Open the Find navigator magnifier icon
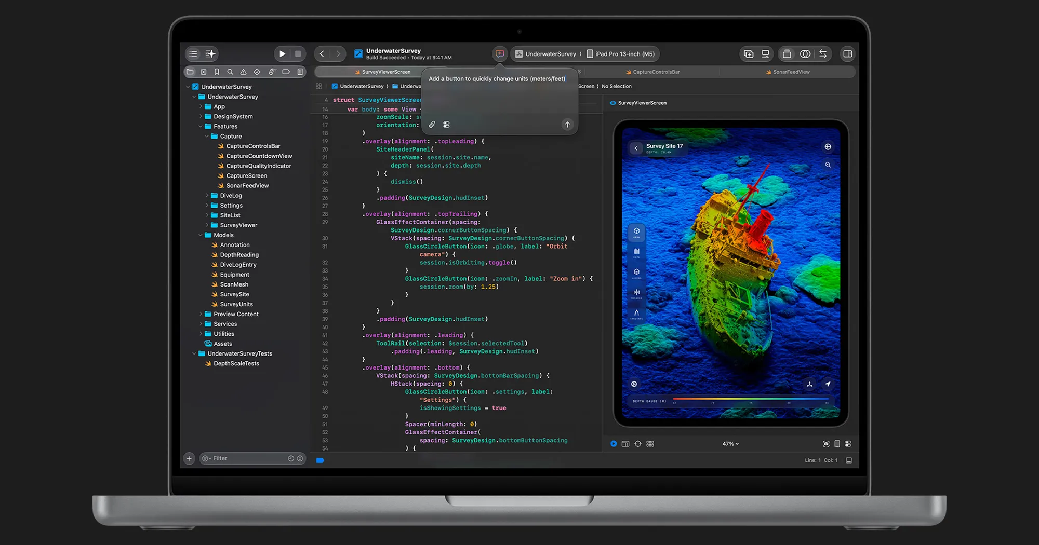The image size is (1039, 545). click(x=230, y=72)
